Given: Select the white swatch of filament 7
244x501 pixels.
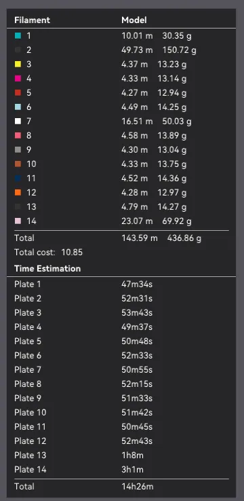Looking at the screenshot, I should [18, 121].
